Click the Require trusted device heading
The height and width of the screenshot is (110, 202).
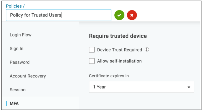click(x=118, y=36)
